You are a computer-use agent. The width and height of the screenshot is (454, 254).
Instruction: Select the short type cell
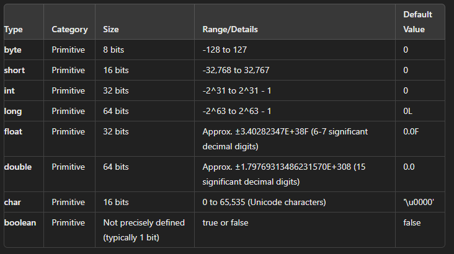click(14, 70)
